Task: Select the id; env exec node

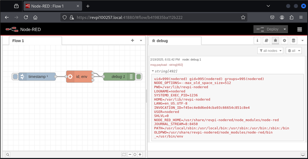Action: 79,77
